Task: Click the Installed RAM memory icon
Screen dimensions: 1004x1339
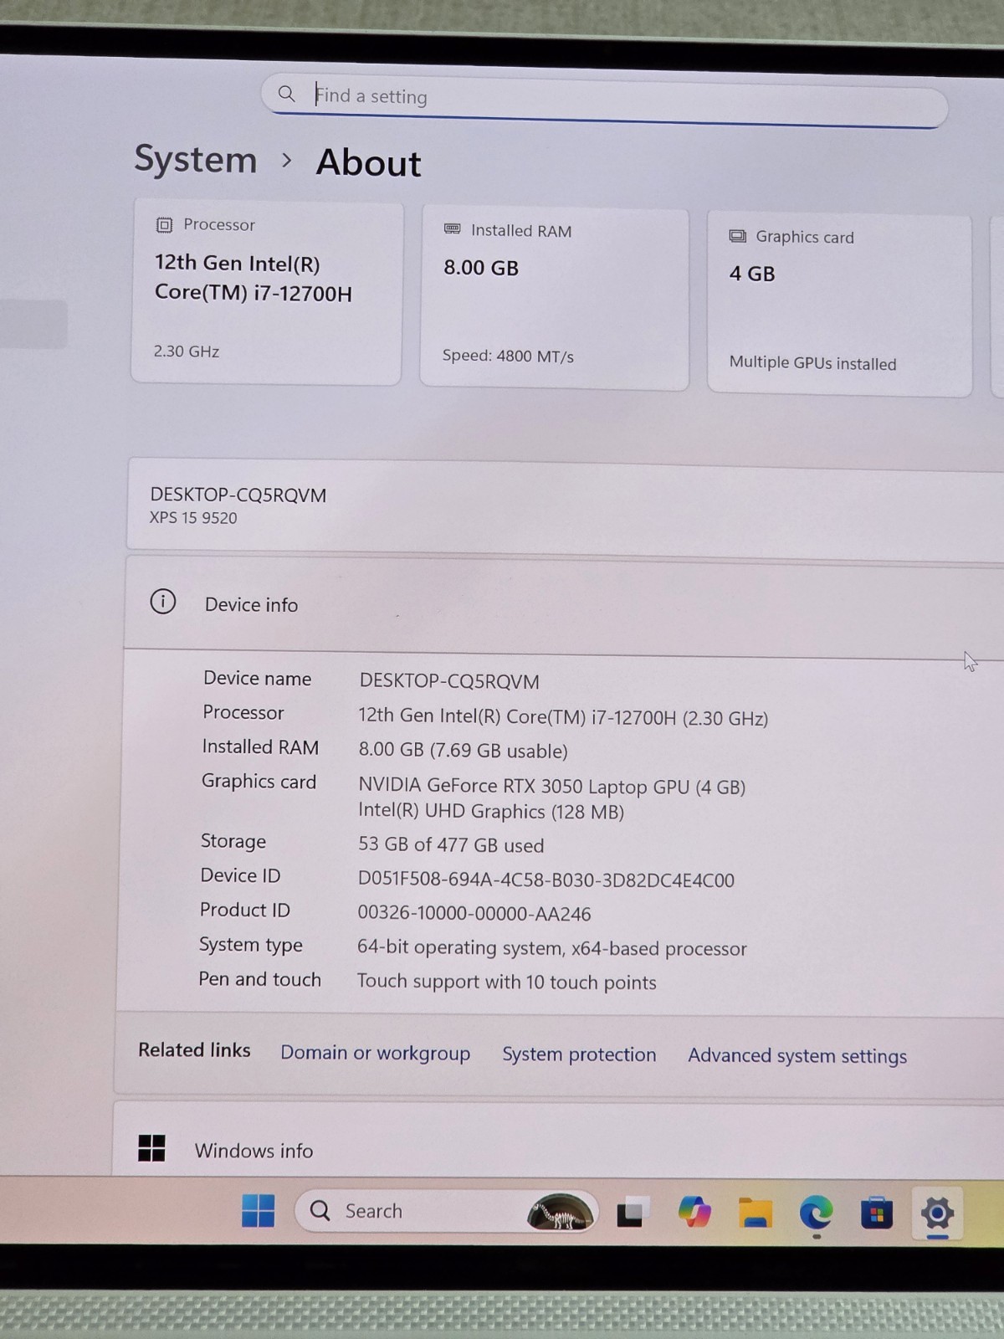Action: click(x=452, y=228)
